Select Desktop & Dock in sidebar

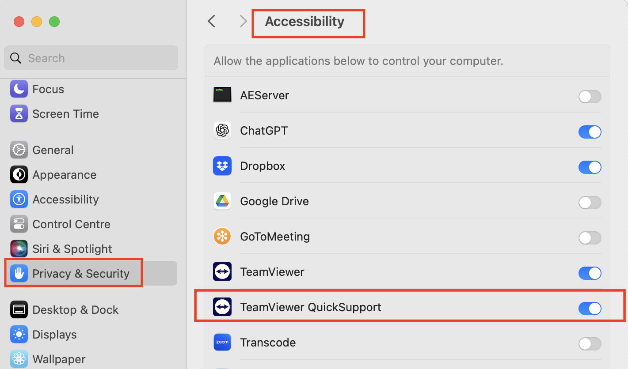pyautogui.click(x=75, y=310)
